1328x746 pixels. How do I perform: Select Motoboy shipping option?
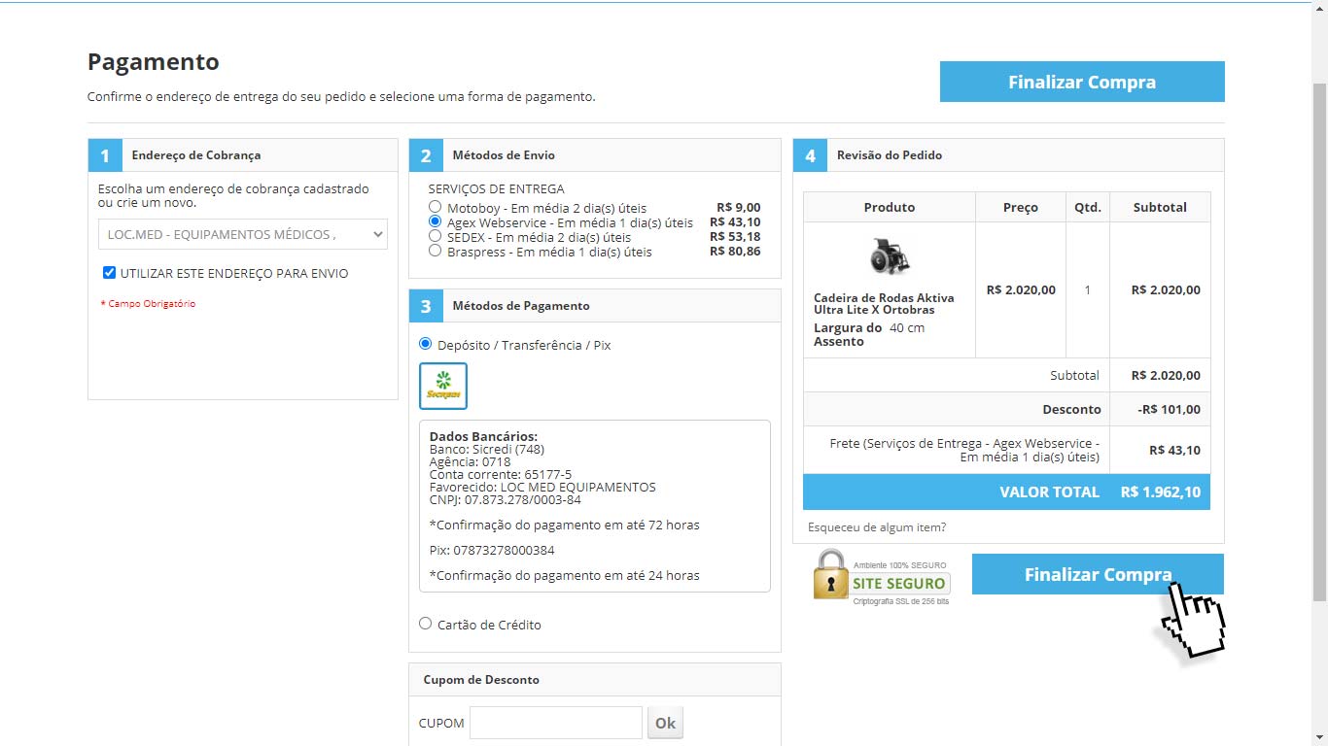(x=435, y=208)
